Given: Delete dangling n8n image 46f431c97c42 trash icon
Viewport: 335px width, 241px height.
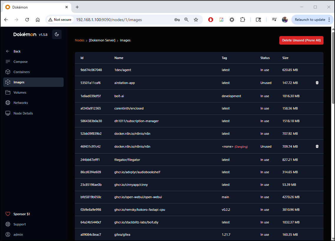Looking at the screenshot, I should 317,146.
